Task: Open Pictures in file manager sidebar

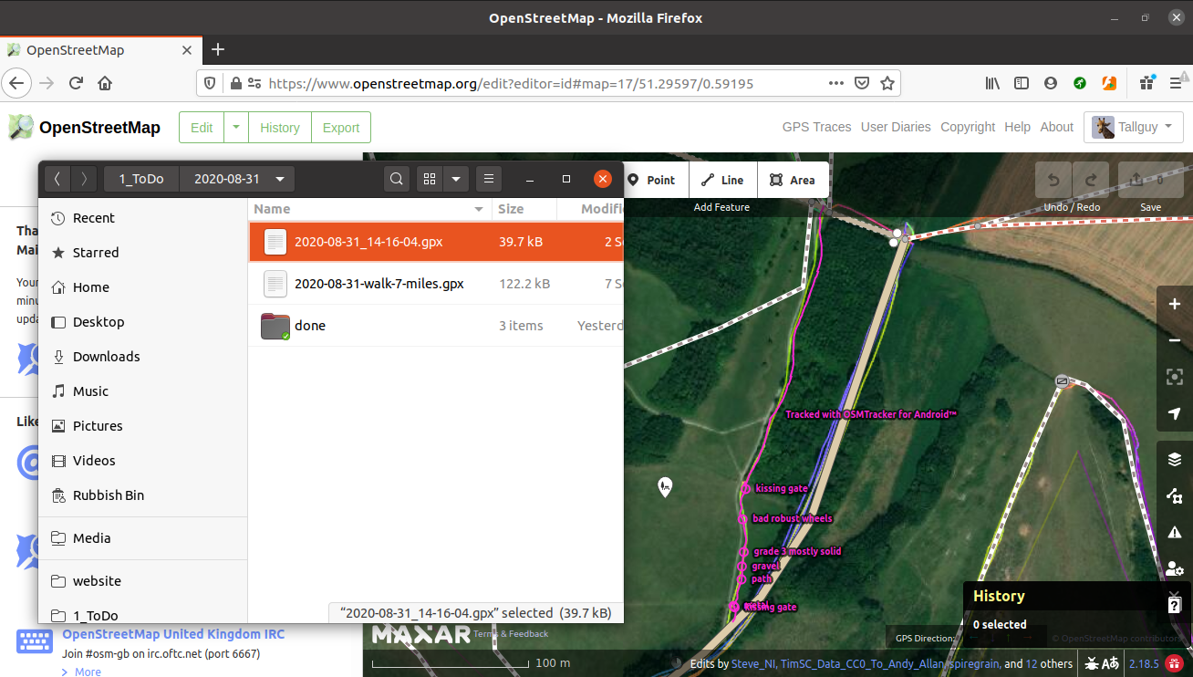Action: coord(143,426)
